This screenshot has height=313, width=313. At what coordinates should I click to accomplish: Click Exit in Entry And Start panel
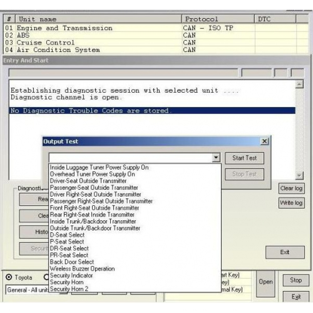pos(285,252)
